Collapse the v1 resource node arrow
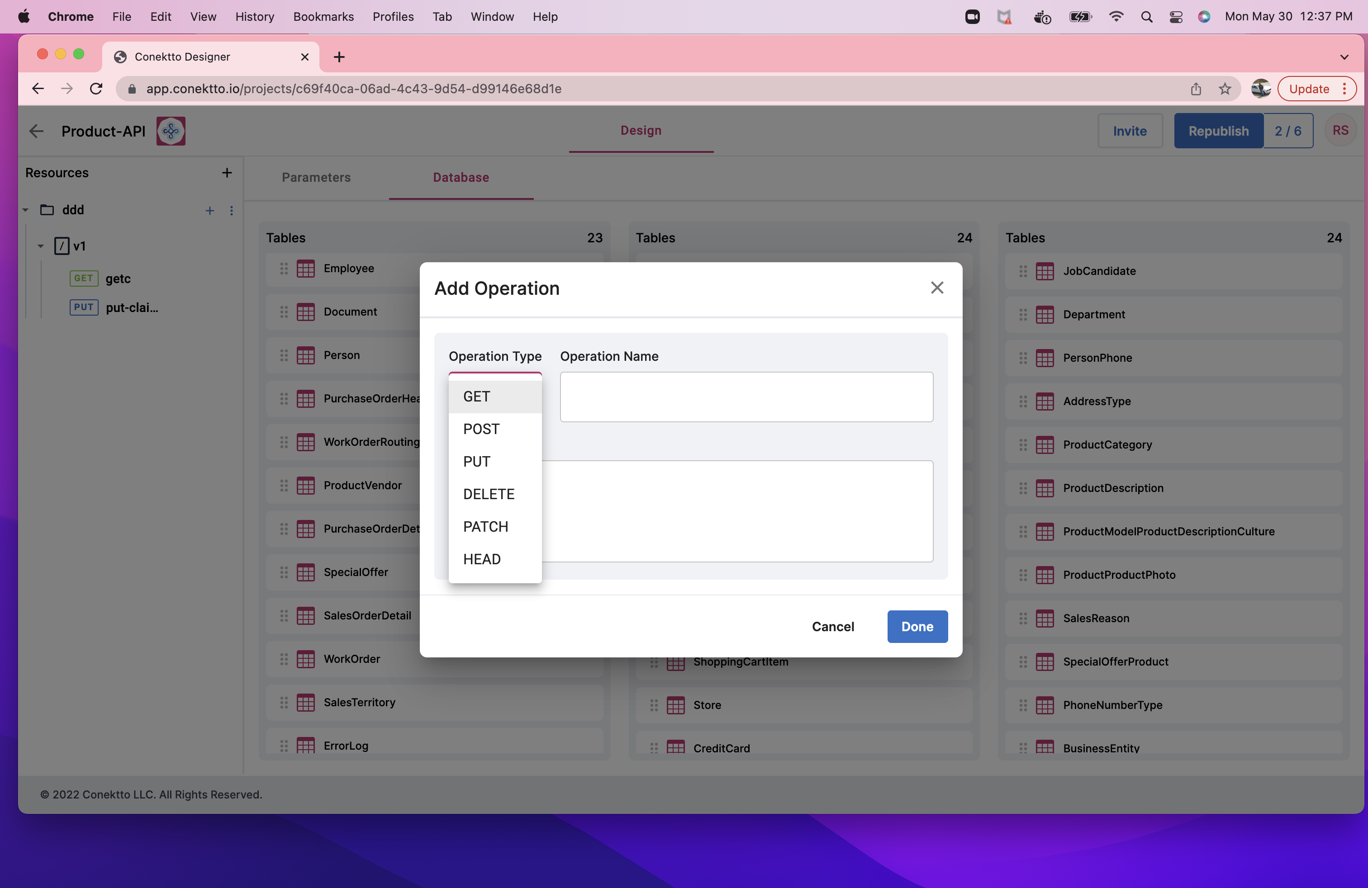 coord(41,246)
